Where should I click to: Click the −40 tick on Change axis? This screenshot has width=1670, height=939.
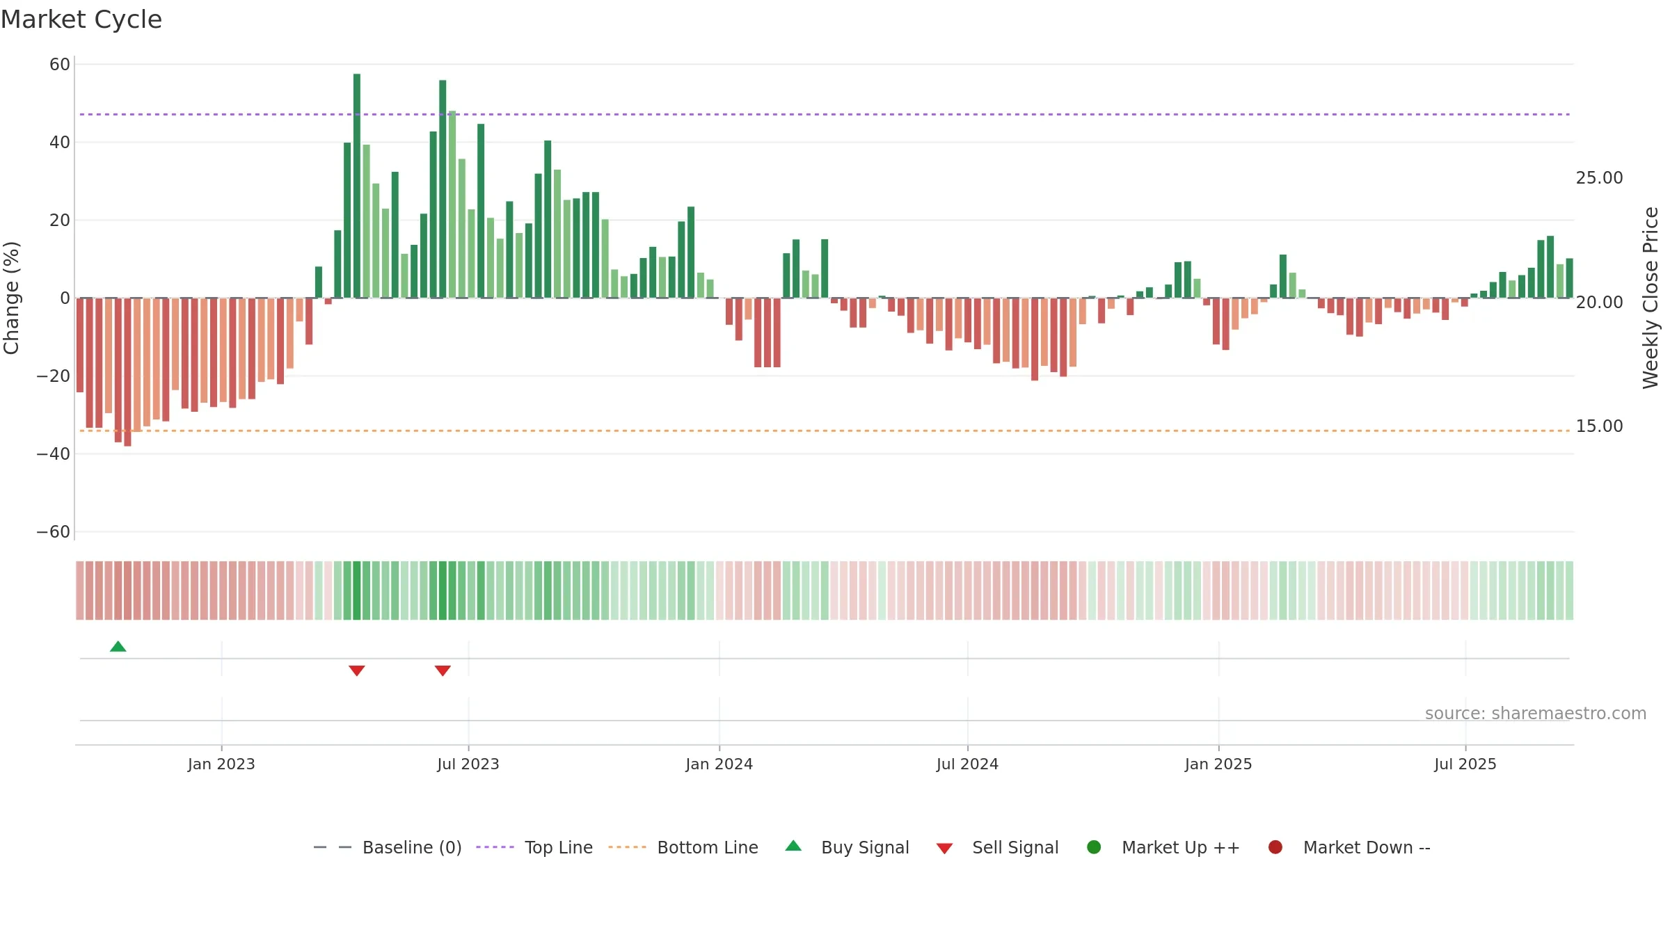click(x=54, y=454)
